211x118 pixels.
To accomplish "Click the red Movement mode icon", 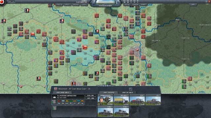I will point(56,89).
